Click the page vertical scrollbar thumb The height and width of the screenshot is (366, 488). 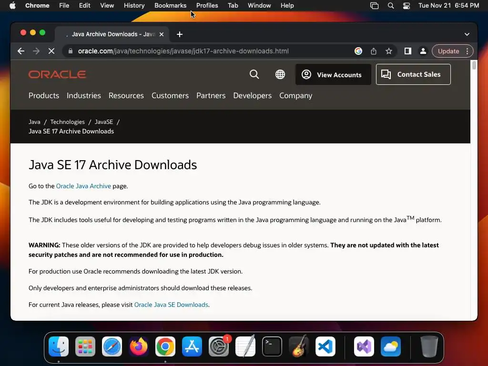(x=474, y=65)
